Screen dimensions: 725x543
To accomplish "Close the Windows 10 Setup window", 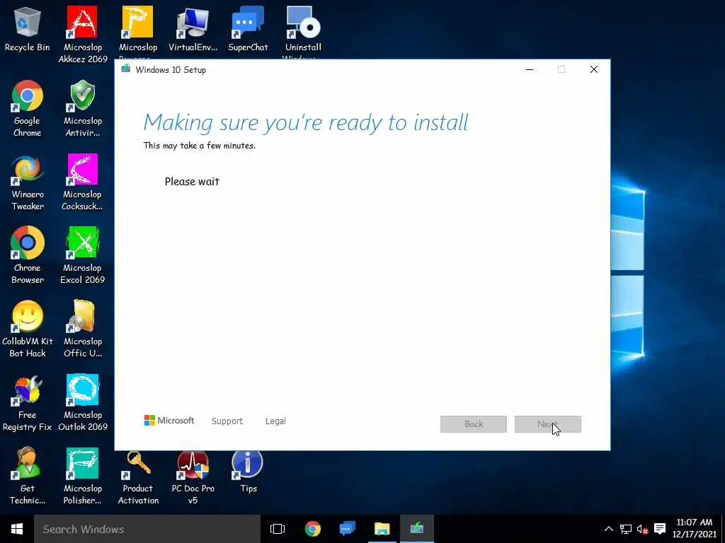I will 594,70.
